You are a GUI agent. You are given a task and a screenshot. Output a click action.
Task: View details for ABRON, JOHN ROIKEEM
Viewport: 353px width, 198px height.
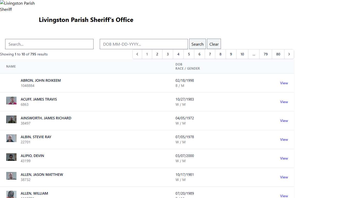click(x=284, y=83)
